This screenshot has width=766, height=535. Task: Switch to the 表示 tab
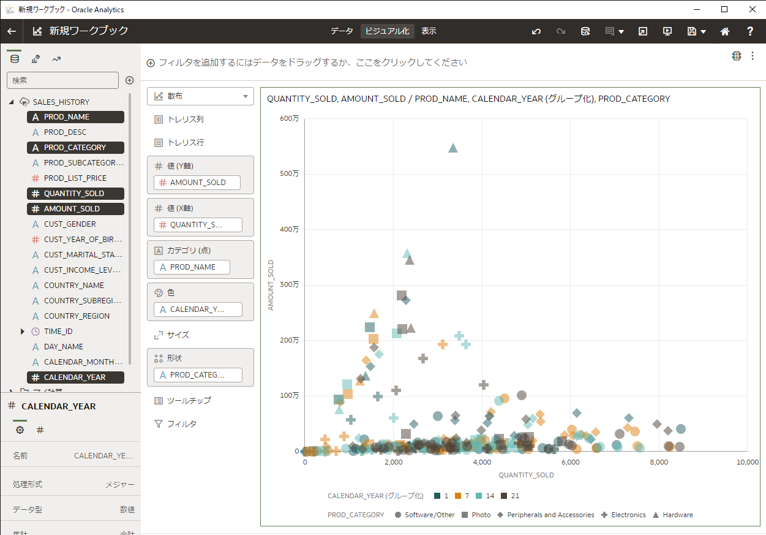tap(429, 31)
